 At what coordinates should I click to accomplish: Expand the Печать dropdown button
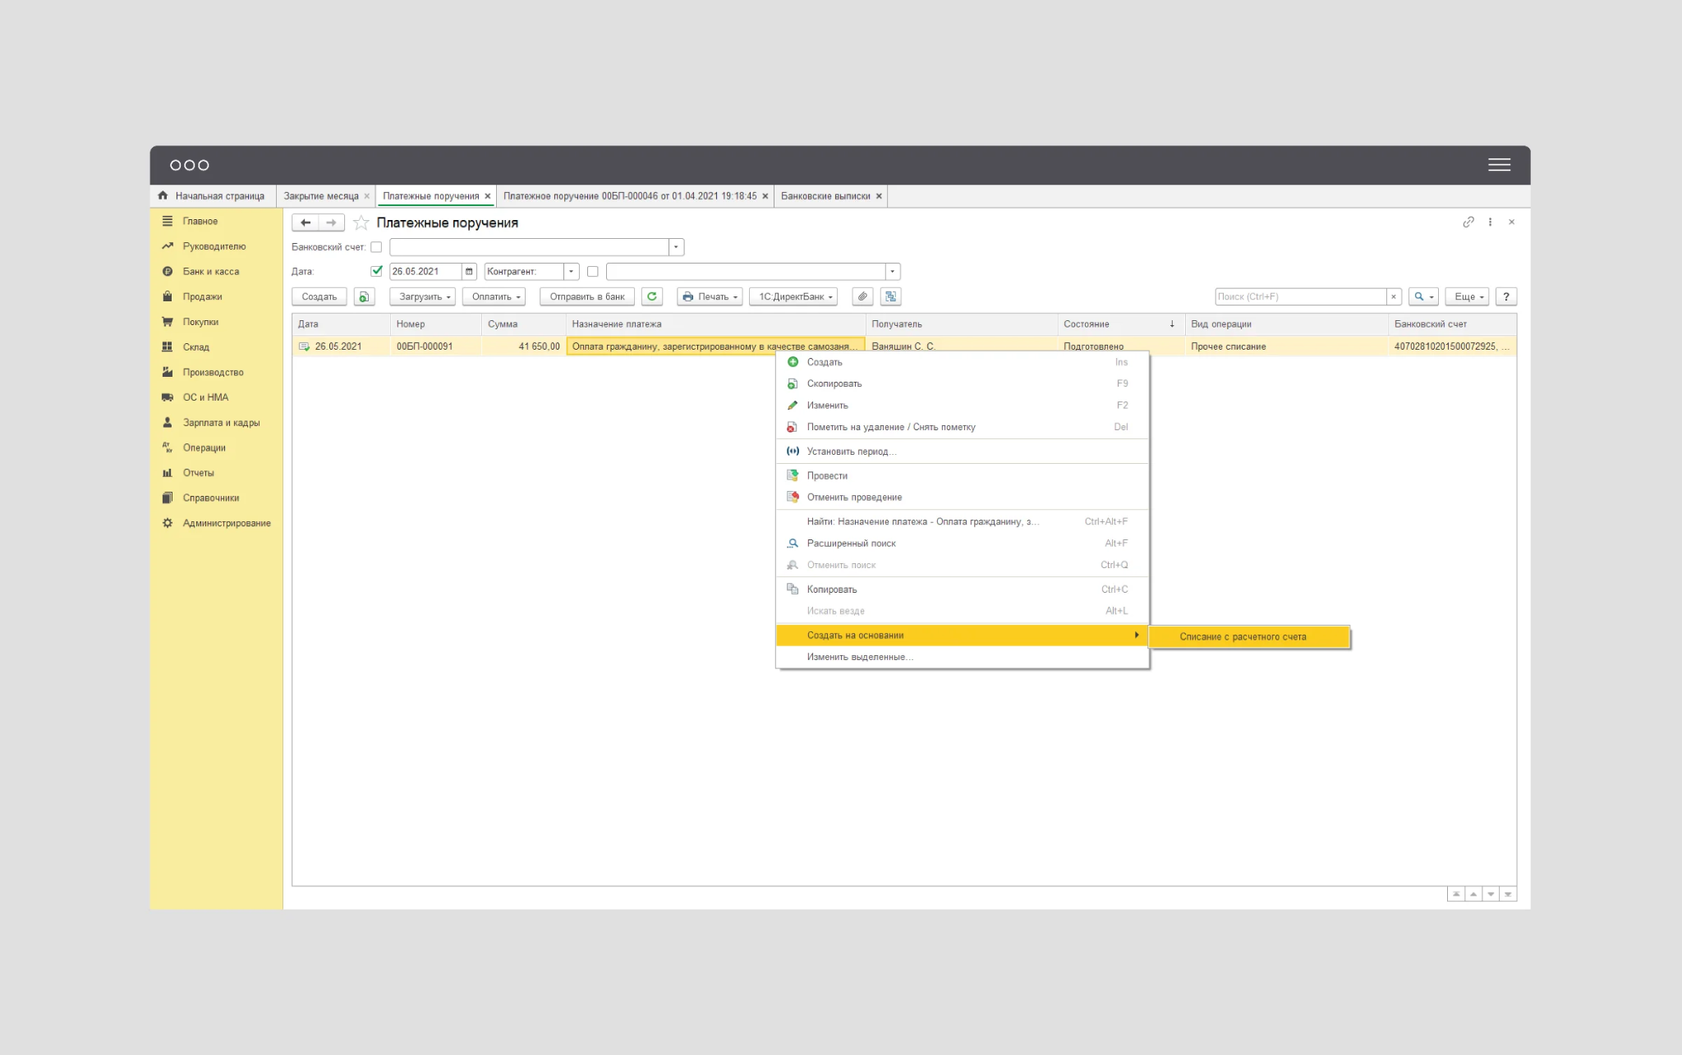tap(710, 297)
